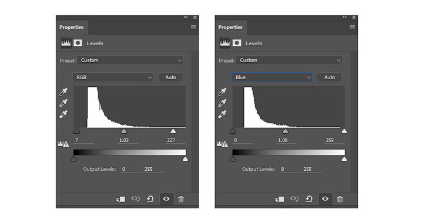Reset adjustment defaults in RGB panel
The width and height of the screenshot is (426, 223).
click(150, 199)
